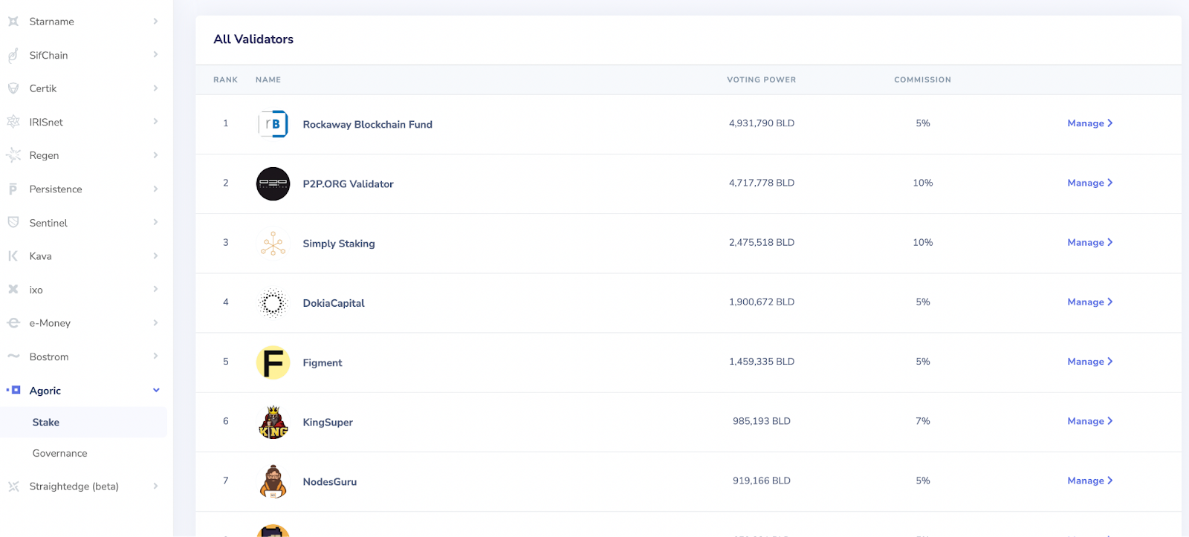Click the Figment name text
This screenshot has width=1189, height=537.
pos(323,362)
